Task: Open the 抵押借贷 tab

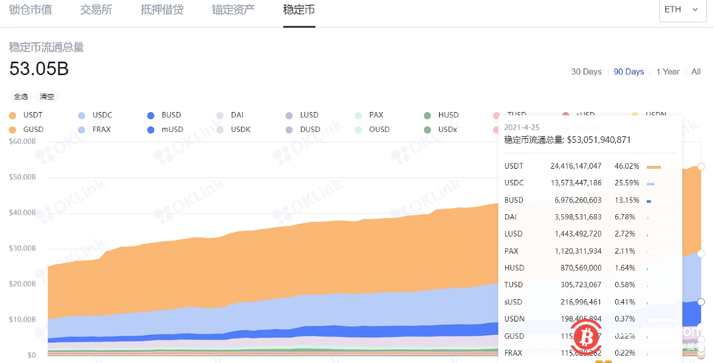Action: [x=162, y=10]
